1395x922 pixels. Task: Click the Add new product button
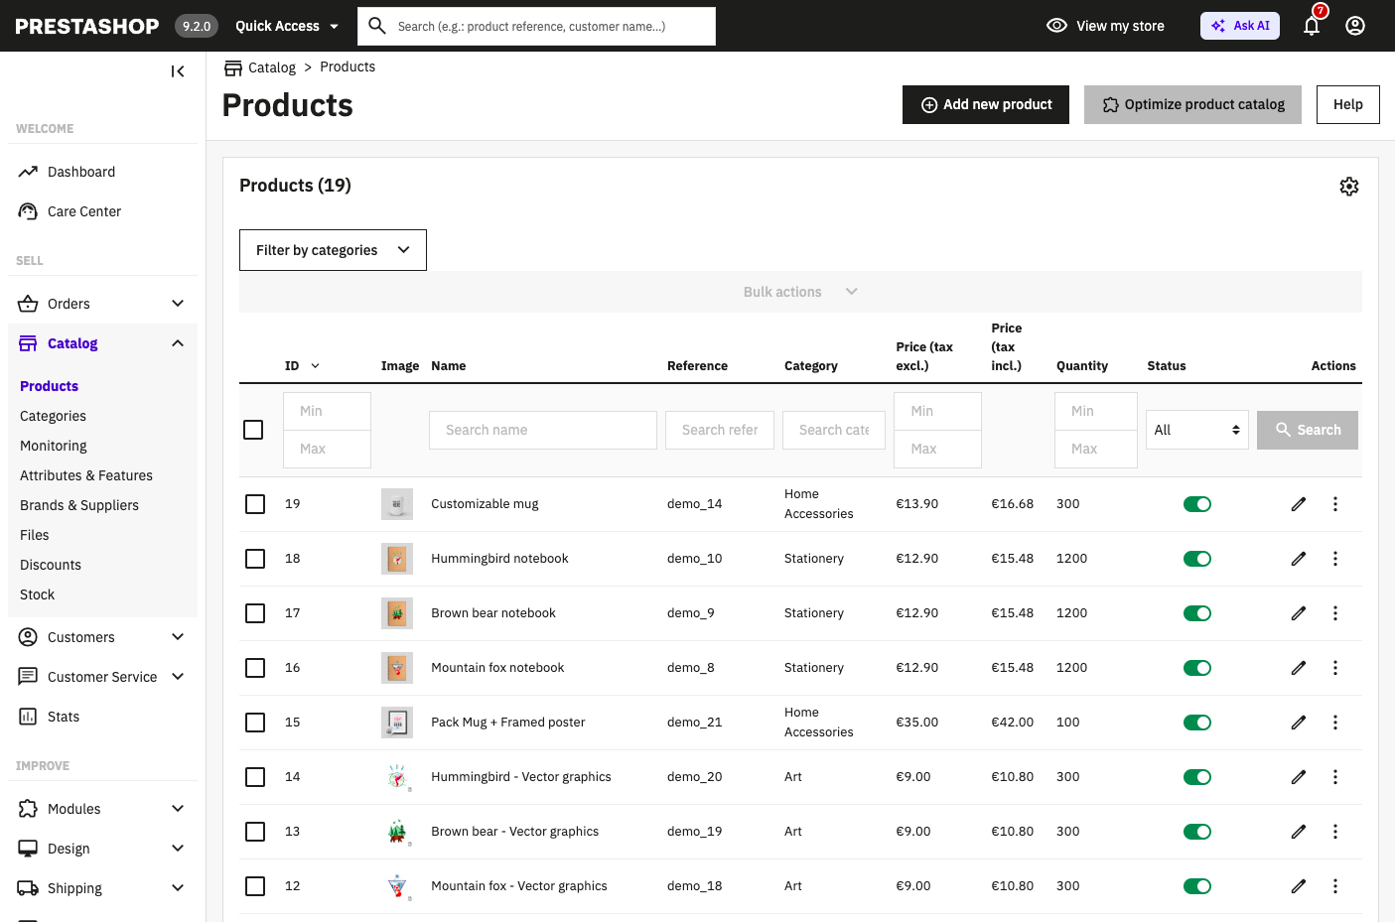pos(986,104)
